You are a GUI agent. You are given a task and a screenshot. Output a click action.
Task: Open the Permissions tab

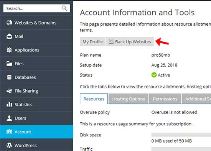pos(165,99)
